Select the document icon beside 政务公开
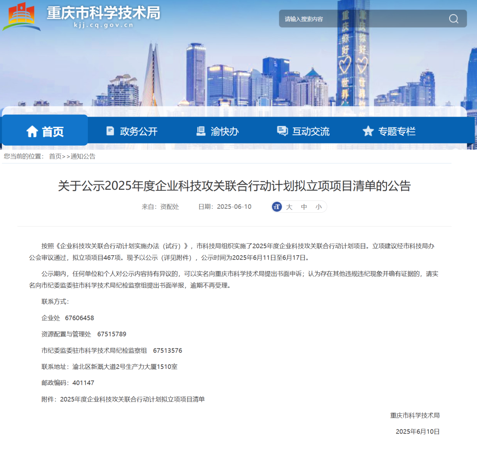Viewport: 477px width, 456px height. click(x=110, y=131)
